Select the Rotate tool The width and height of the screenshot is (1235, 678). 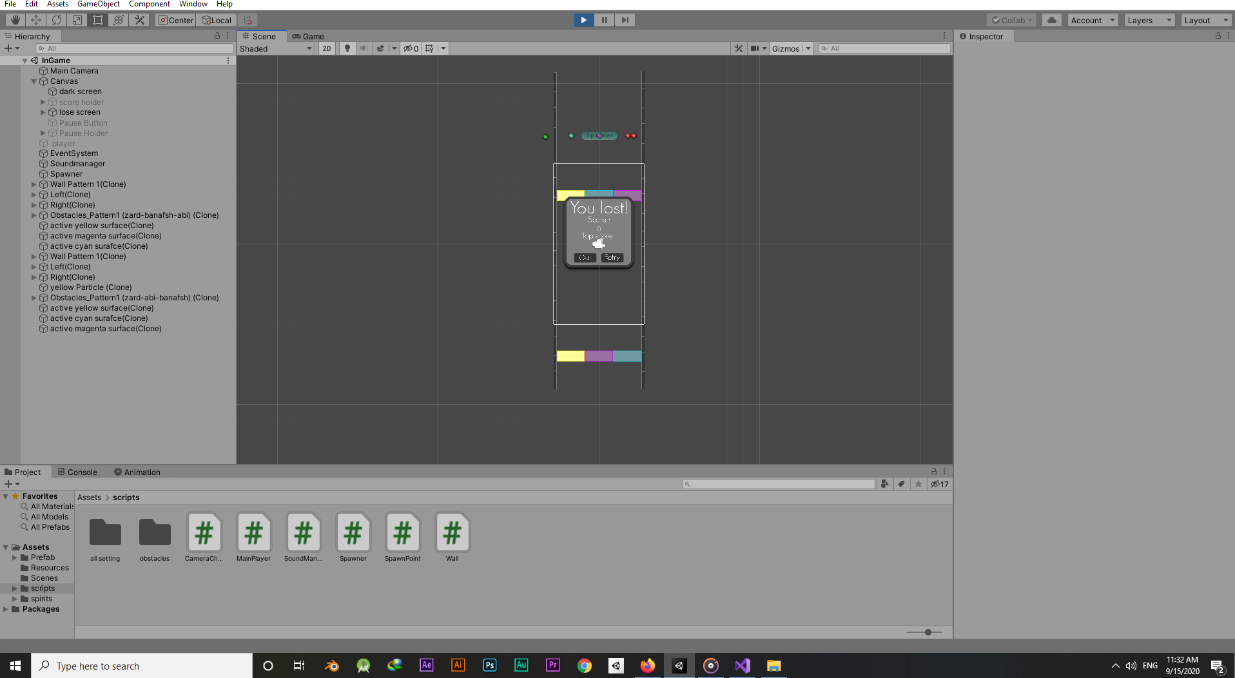point(57,20)
